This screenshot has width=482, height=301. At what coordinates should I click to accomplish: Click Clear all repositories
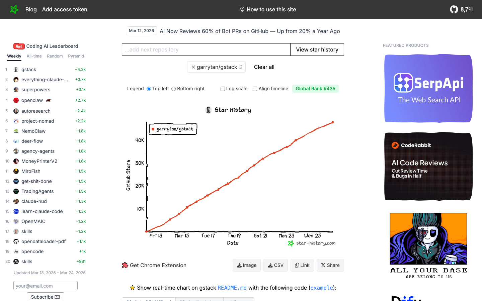[x=264, y=67]
